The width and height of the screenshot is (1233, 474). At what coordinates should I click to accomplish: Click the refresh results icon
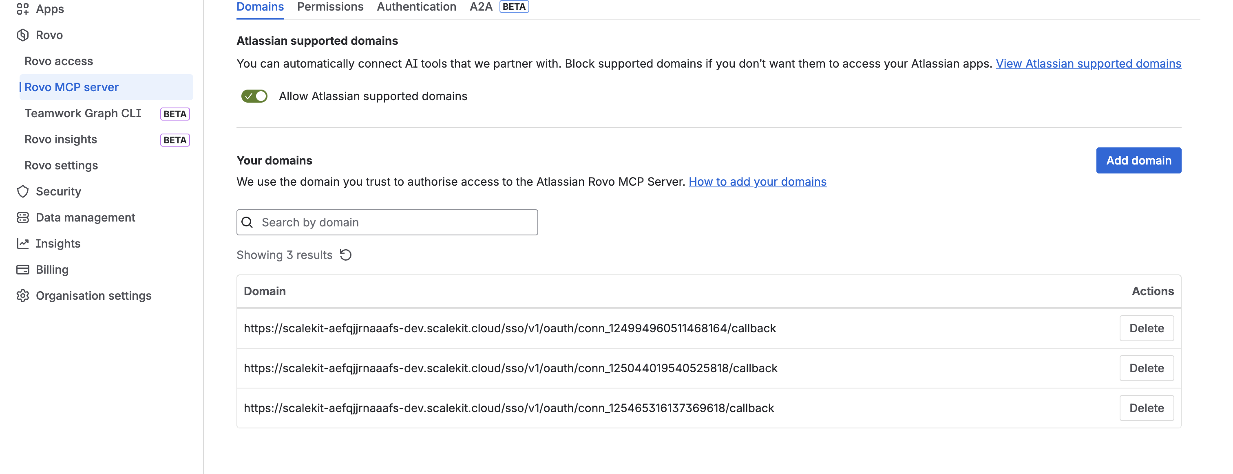(x=346, y=255)
